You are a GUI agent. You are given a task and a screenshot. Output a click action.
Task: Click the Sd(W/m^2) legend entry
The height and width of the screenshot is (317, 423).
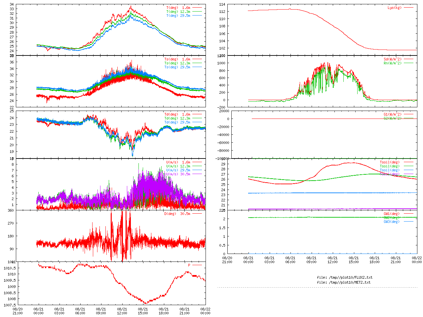(398, 59)
